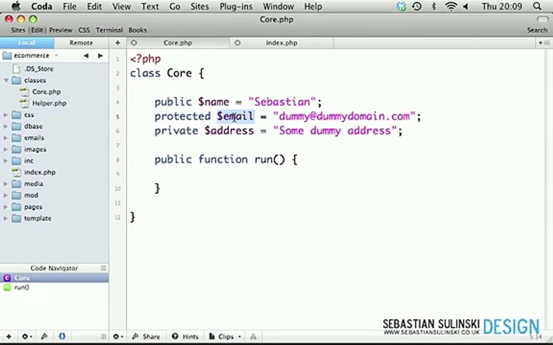Open the Clips dropdown
This screenshot has width=553, height=345.
(x=225, y=336)
